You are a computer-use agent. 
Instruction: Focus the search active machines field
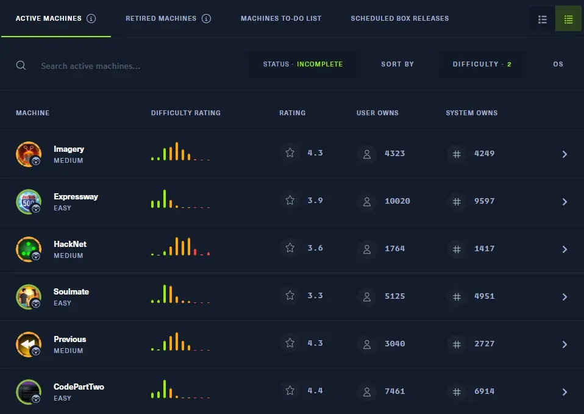[134, 66]
